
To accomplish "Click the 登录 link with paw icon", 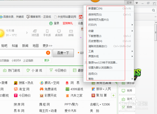I will pyautogui.click(x=54, y=23).
